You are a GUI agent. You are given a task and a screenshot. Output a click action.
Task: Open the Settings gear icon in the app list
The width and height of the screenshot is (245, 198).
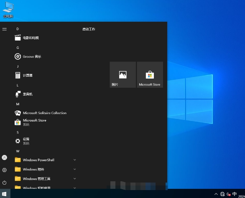pos(18,141)
